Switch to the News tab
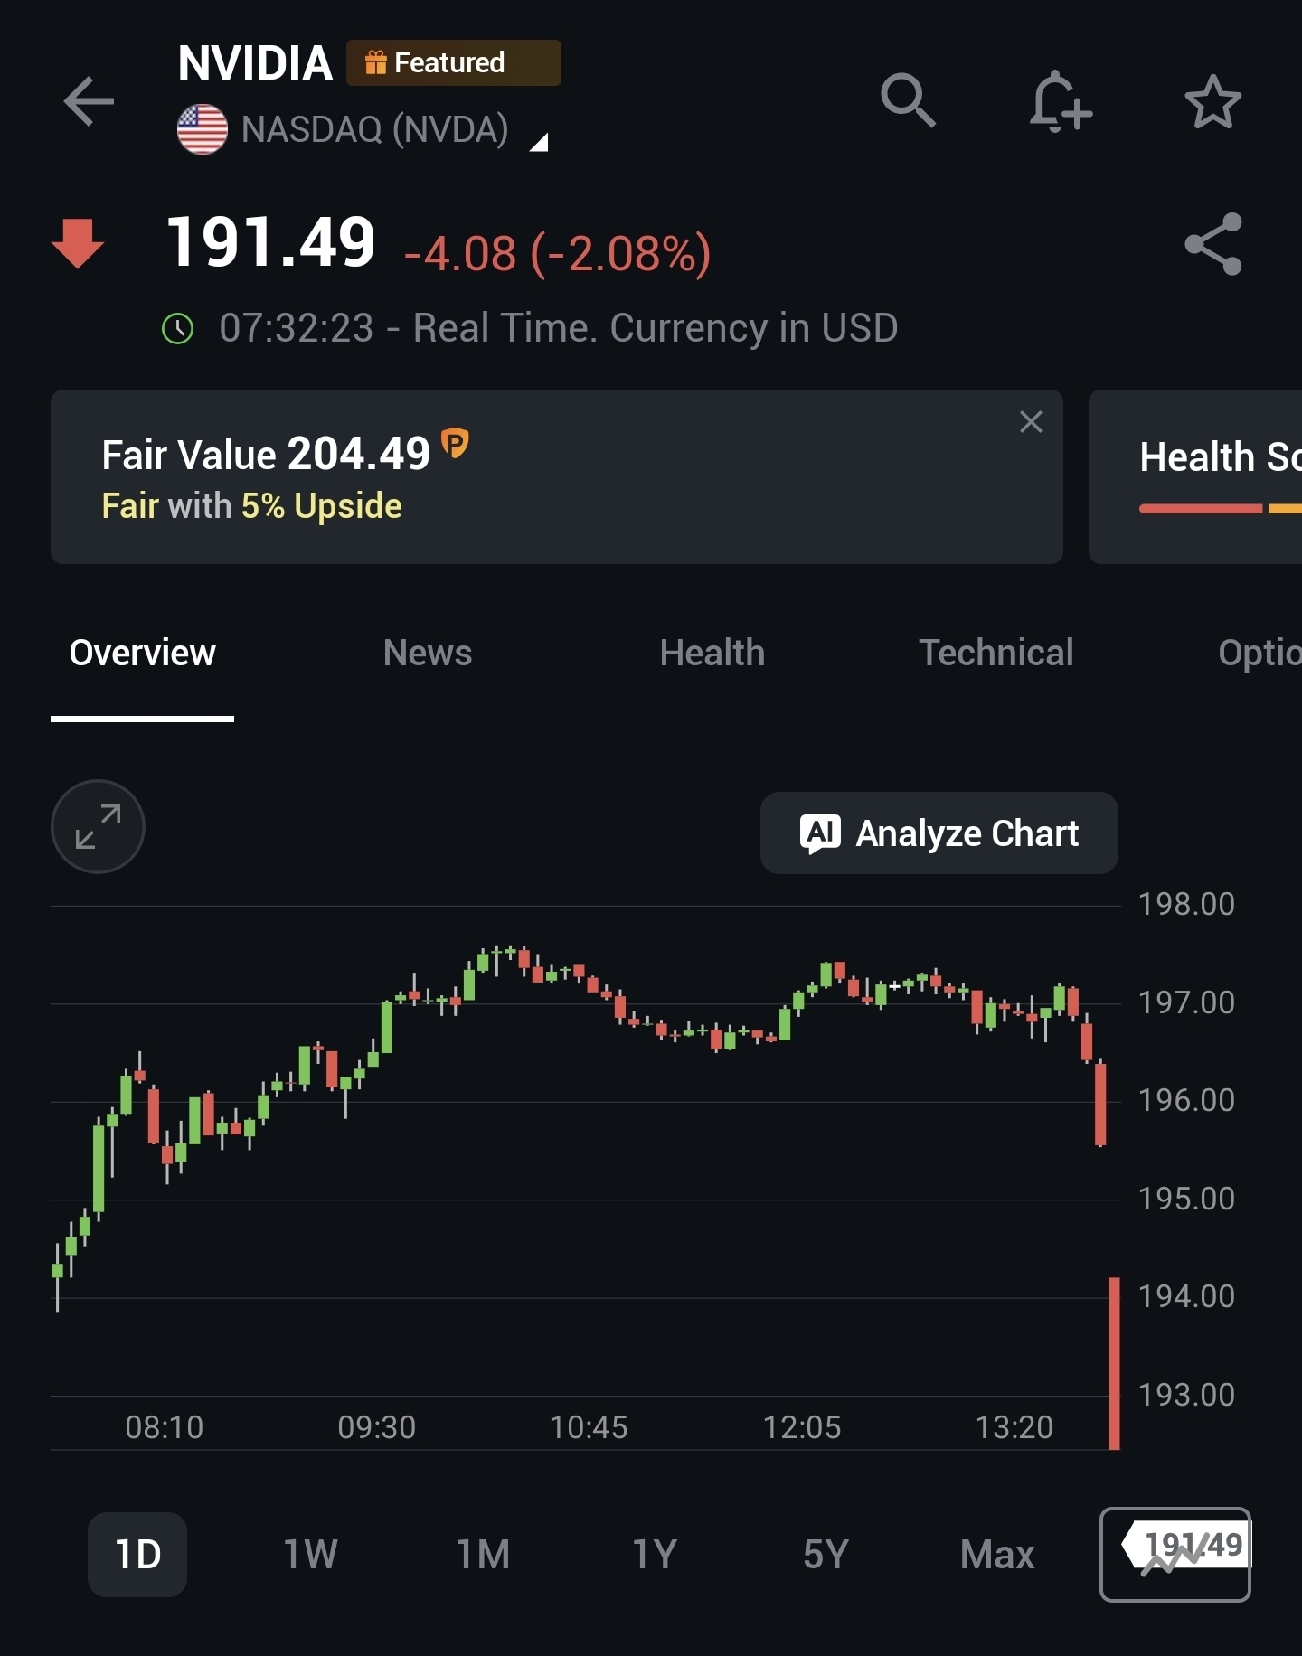 click(x=427, y=653)
